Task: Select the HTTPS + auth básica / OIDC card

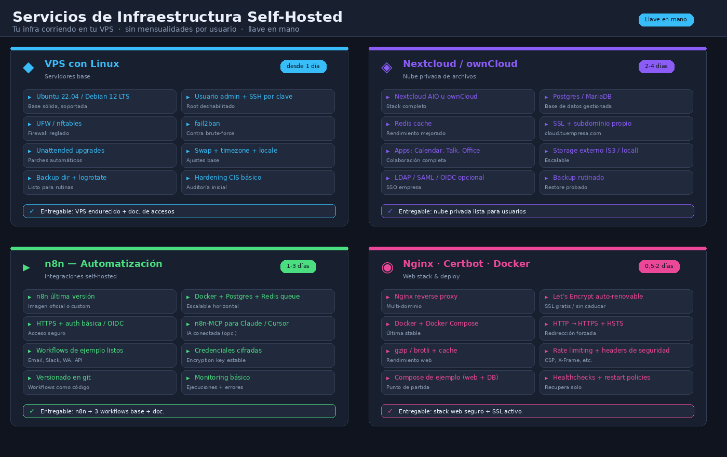Action: 100,328
